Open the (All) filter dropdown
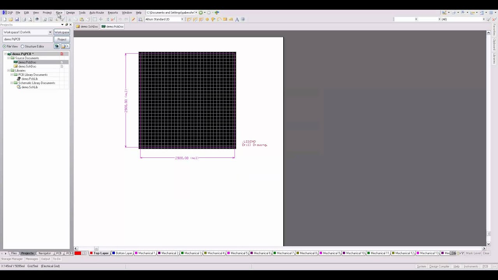This screenshot has width=498, height=280. (x=484, y=19)
